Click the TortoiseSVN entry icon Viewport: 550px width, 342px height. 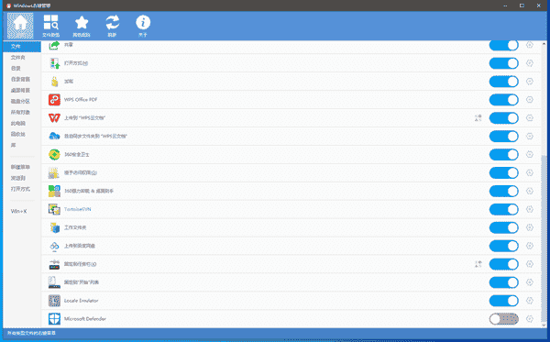(54, 209)
